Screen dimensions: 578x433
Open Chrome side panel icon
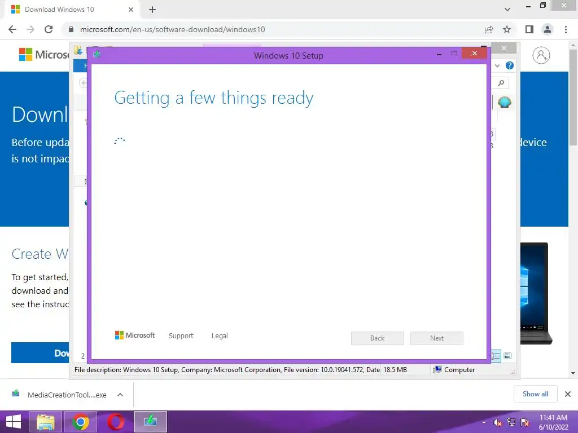529,29
